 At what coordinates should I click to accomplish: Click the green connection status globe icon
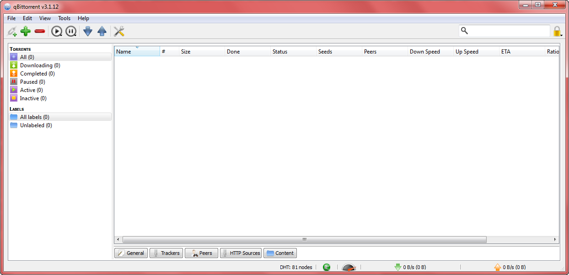327,267
